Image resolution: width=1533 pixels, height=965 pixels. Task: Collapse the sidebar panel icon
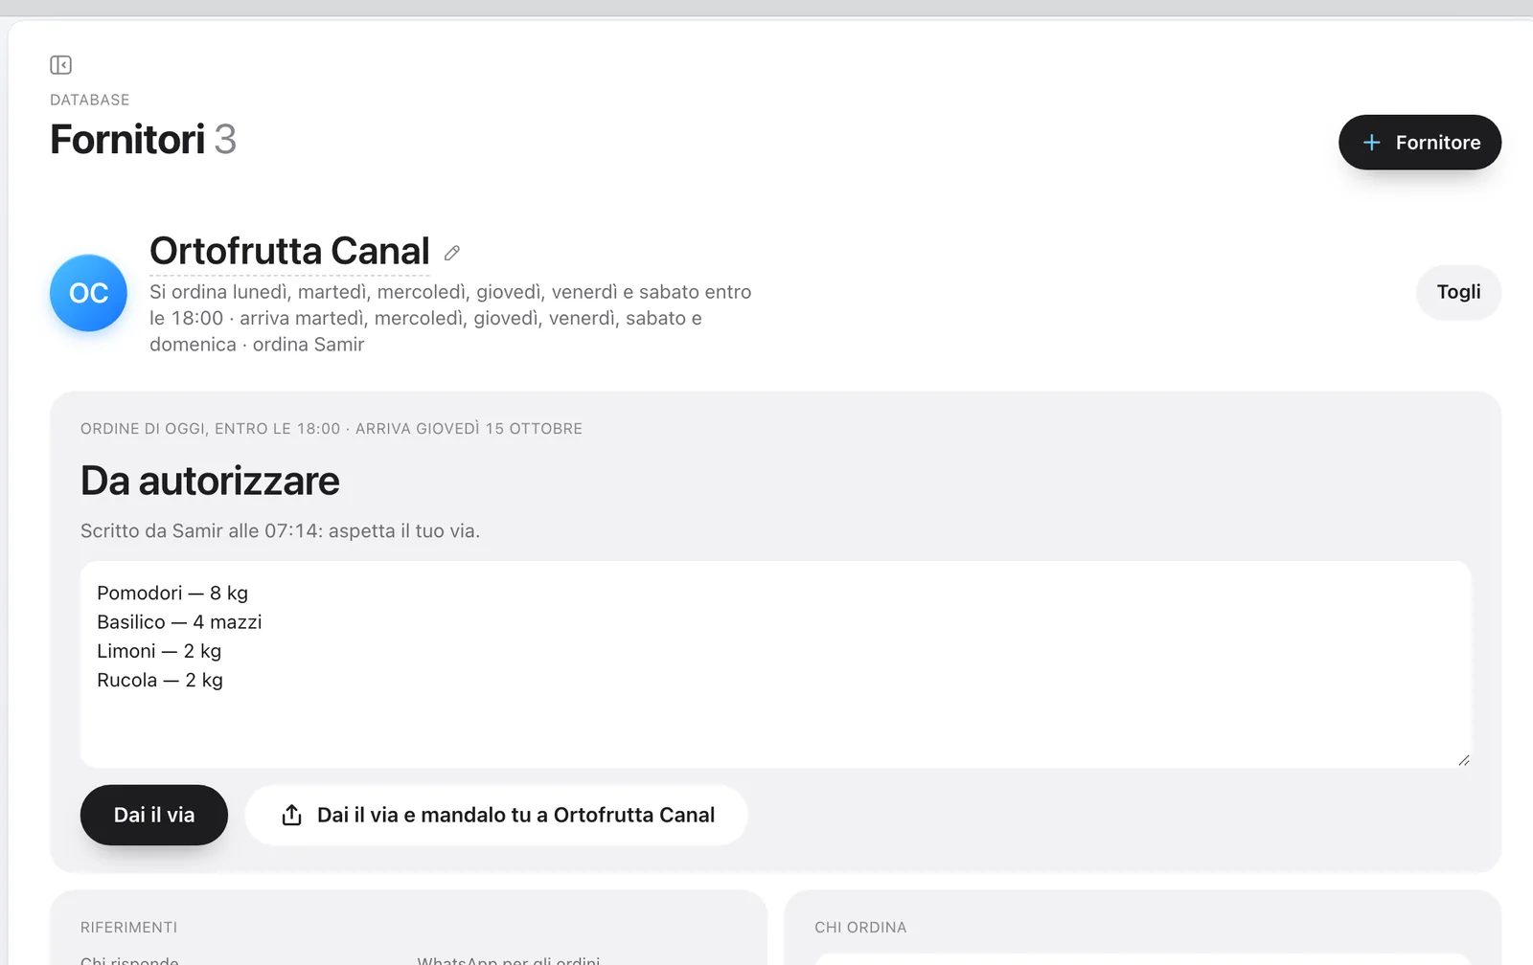coord(60,65)
